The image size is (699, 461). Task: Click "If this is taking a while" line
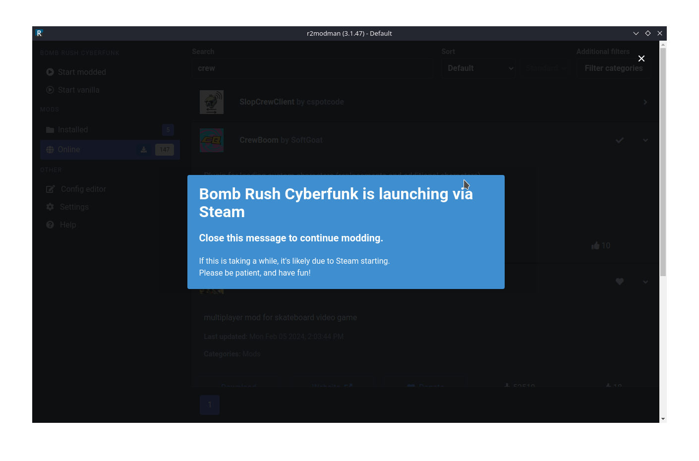(294, 261)
